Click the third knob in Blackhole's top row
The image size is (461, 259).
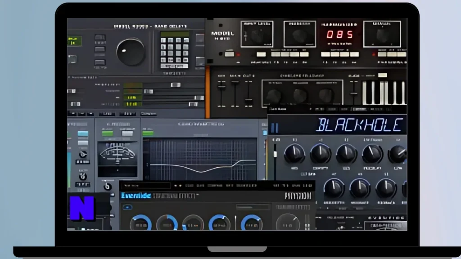click(346, 154)
